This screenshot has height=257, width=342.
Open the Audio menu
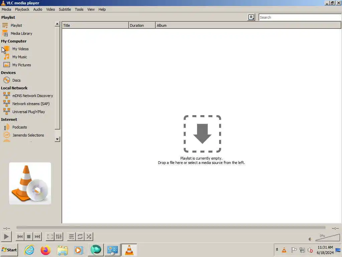click(x=37, y=9)
